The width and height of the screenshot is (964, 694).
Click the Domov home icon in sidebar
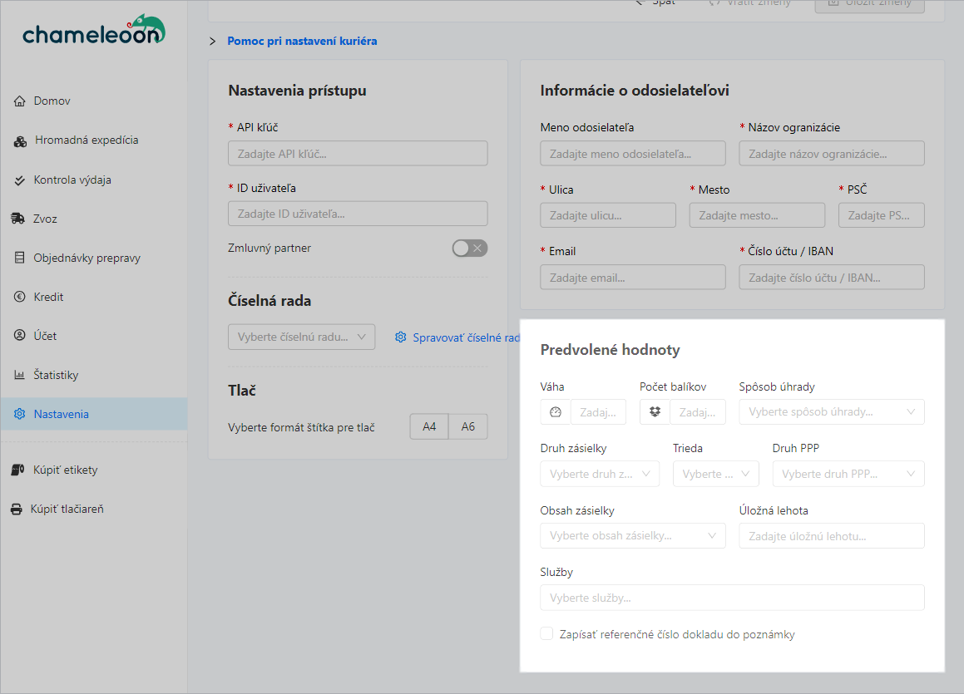click(x=20, y=101)
